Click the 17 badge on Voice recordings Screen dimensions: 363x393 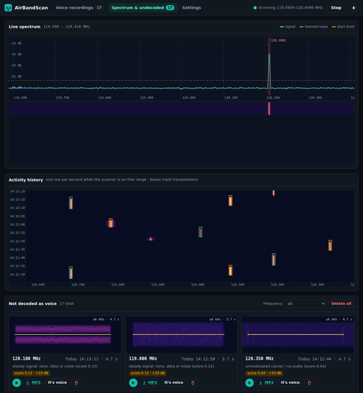pos(99,8)
